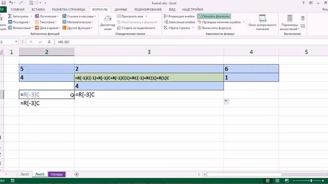Select column header 4
Image resolution: width=328 pixels, height=184 pixels.
pos(251,52)
